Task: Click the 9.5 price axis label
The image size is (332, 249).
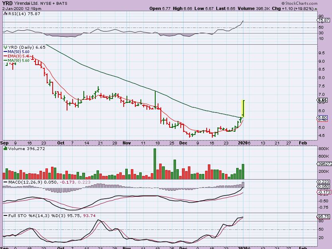Action: (x=321, y=53)
